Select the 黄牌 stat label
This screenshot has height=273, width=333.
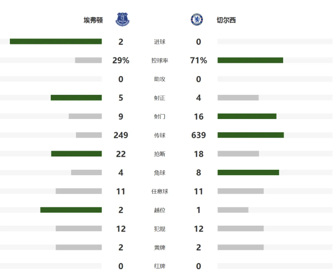tap(160, 248)
